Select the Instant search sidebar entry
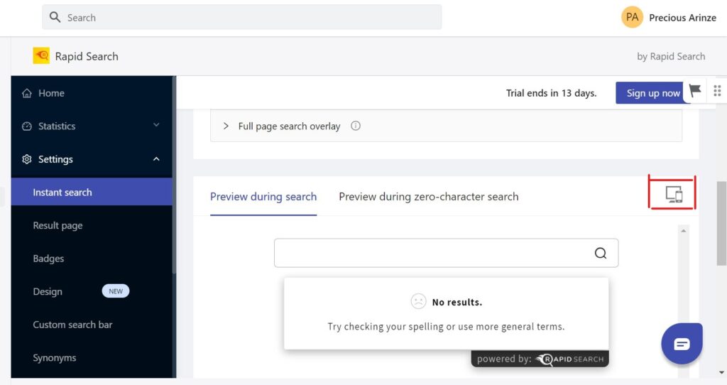Image resolution: width=727 pixels, height=385 pixels. pos(92,192)
